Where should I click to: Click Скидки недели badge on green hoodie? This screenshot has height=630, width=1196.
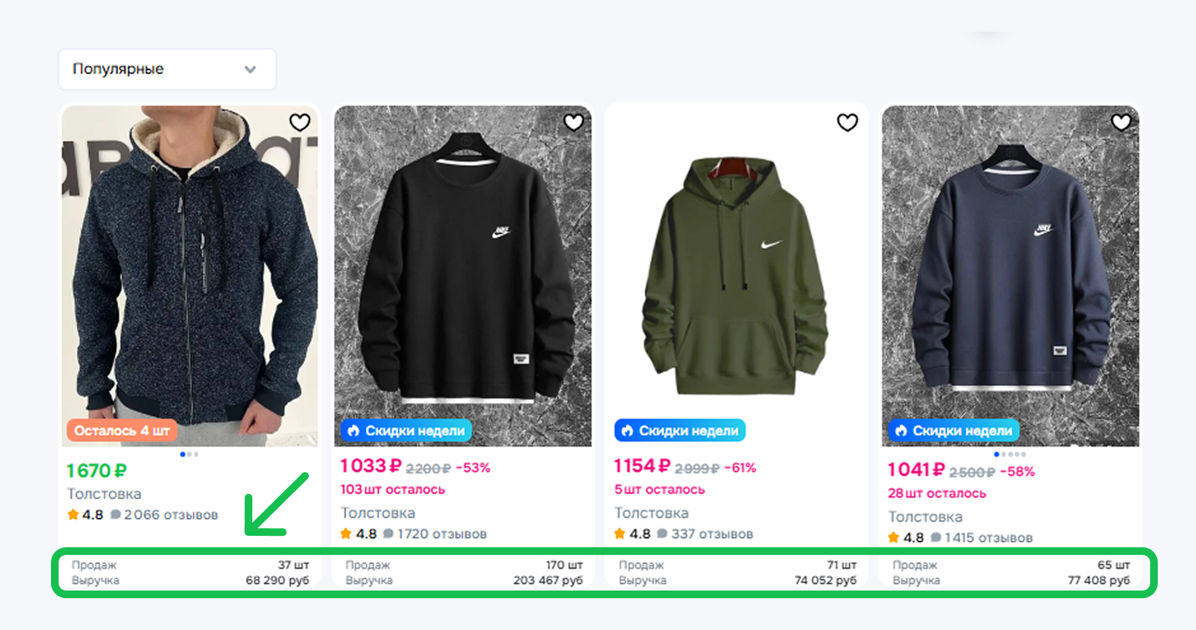click(x=680, y=431)
